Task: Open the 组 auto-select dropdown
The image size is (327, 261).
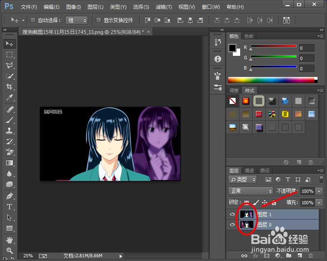Action: (77, 20)
